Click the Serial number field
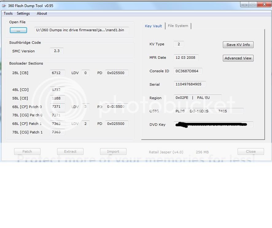 tap(189, 84)
